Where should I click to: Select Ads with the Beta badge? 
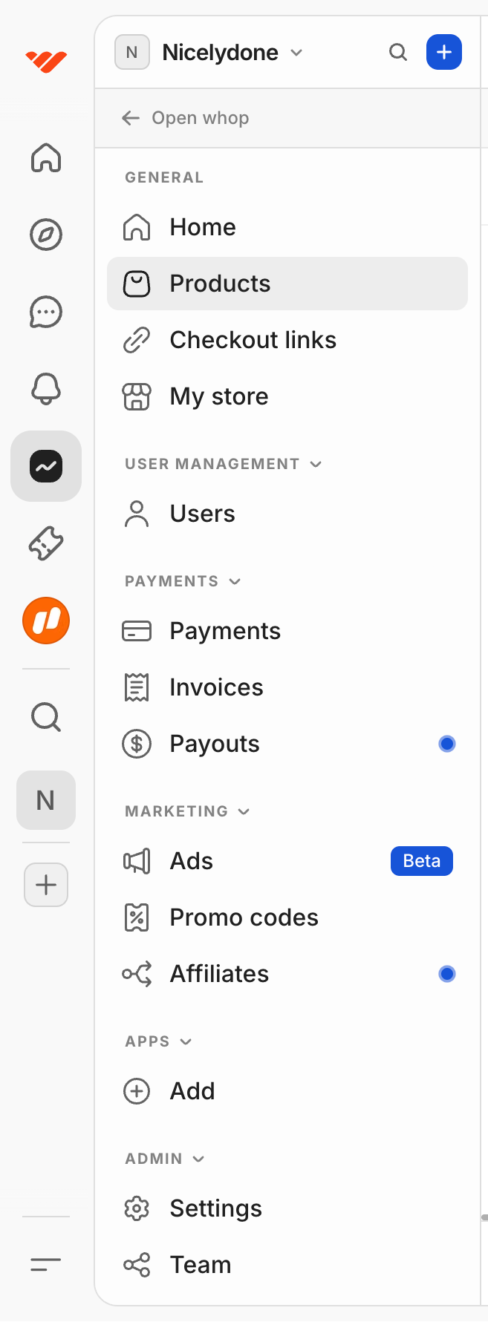[192, 861]
